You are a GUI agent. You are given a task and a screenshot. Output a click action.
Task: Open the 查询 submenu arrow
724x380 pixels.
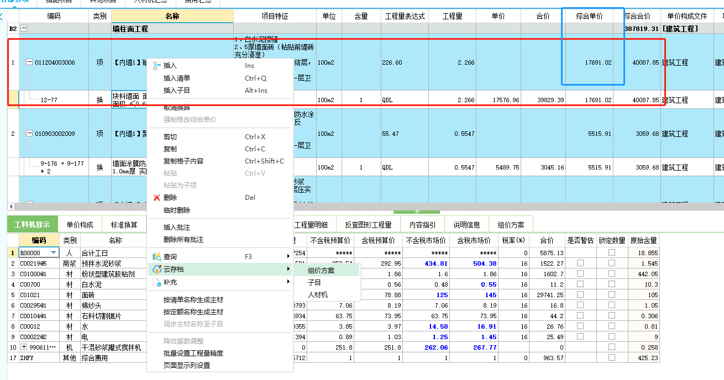(x=288, y=256)
